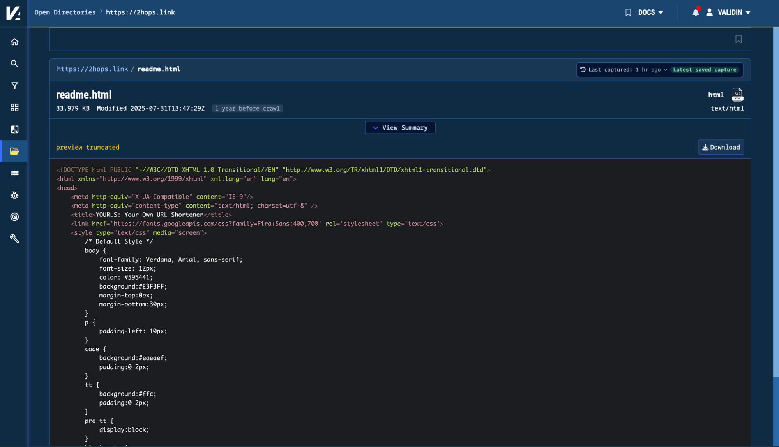Download the readme.html file
The image size is (779, 447).
[x=721, y=147]
